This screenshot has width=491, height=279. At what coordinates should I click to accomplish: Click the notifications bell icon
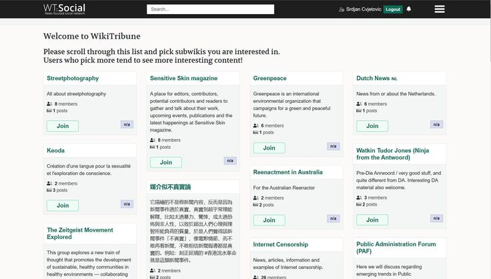409,9
